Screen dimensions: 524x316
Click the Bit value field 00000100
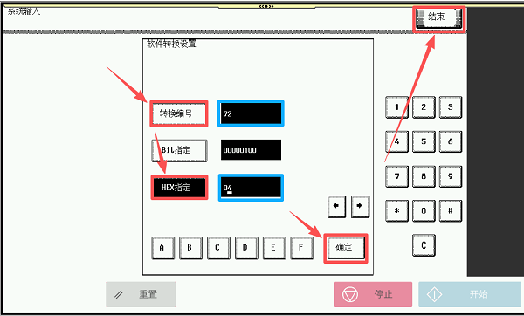point(251,150)
